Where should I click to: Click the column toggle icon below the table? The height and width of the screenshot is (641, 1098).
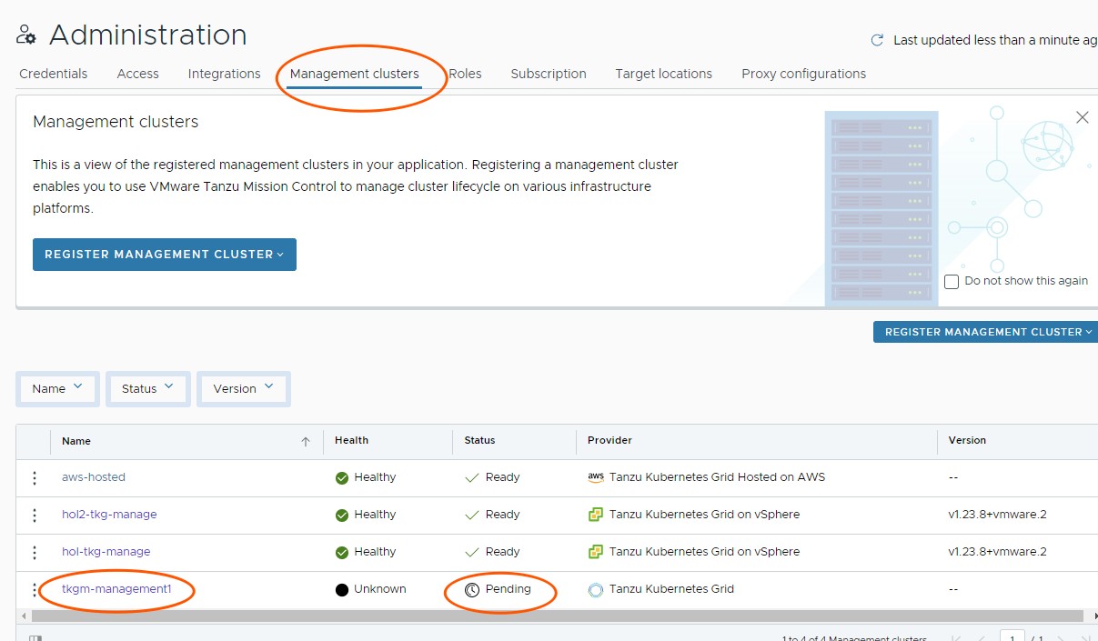35,637
